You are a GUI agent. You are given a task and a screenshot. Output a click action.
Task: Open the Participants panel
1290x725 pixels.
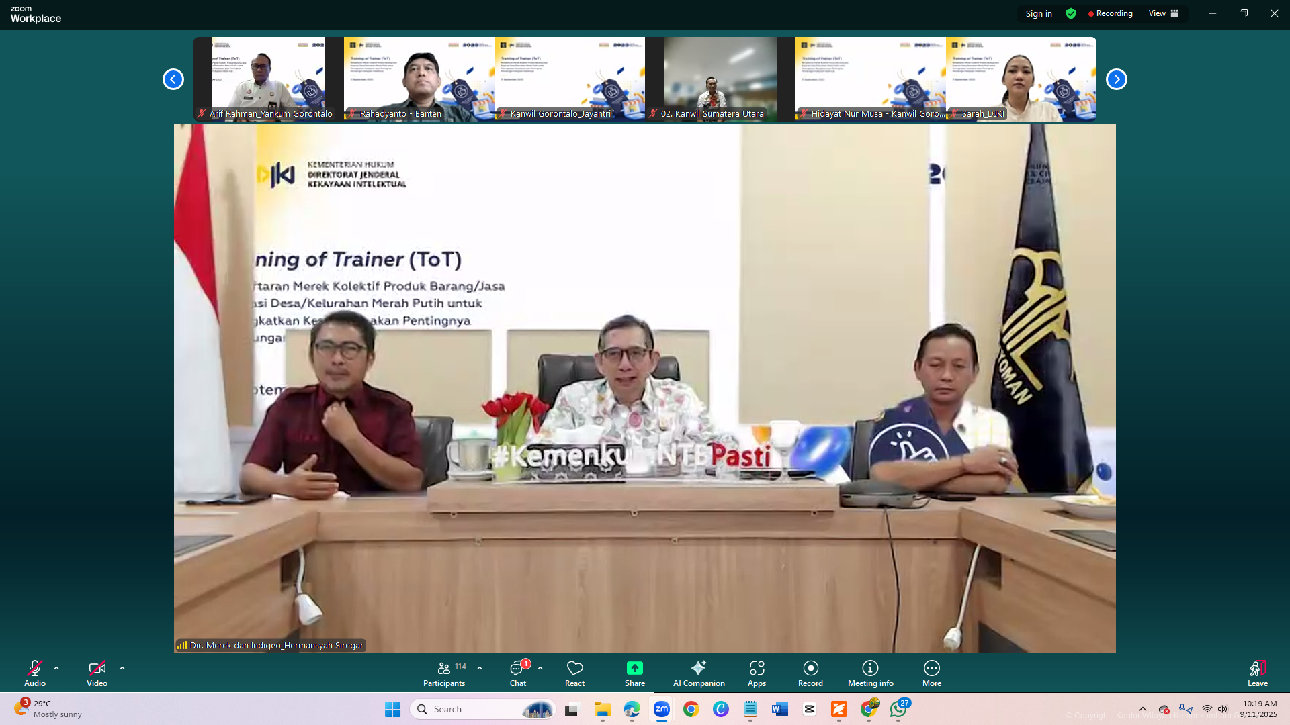point(443,673)
